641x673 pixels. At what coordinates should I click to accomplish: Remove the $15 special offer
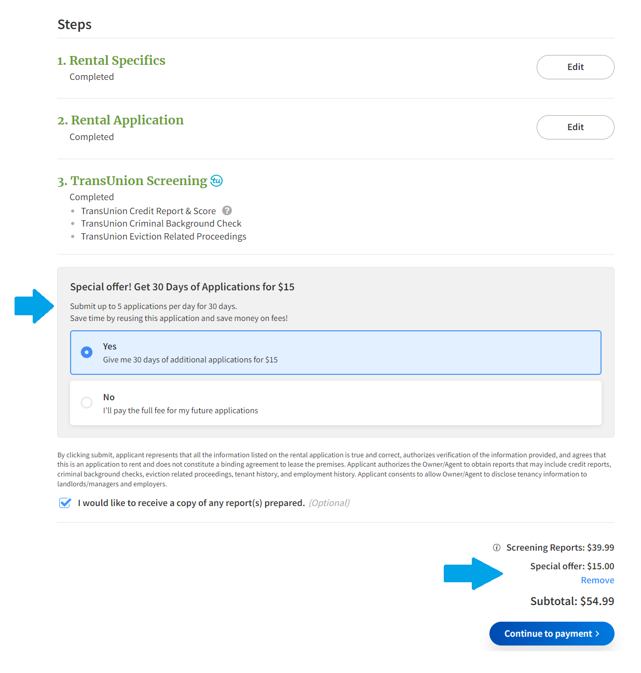click(597, 580)
